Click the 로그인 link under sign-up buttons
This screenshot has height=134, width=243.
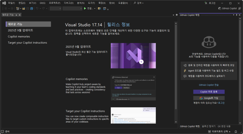point(221,103)
